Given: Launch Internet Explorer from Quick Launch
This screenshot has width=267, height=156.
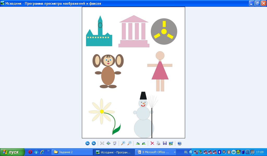Looking at the screenshot, I should click(43, 152).
